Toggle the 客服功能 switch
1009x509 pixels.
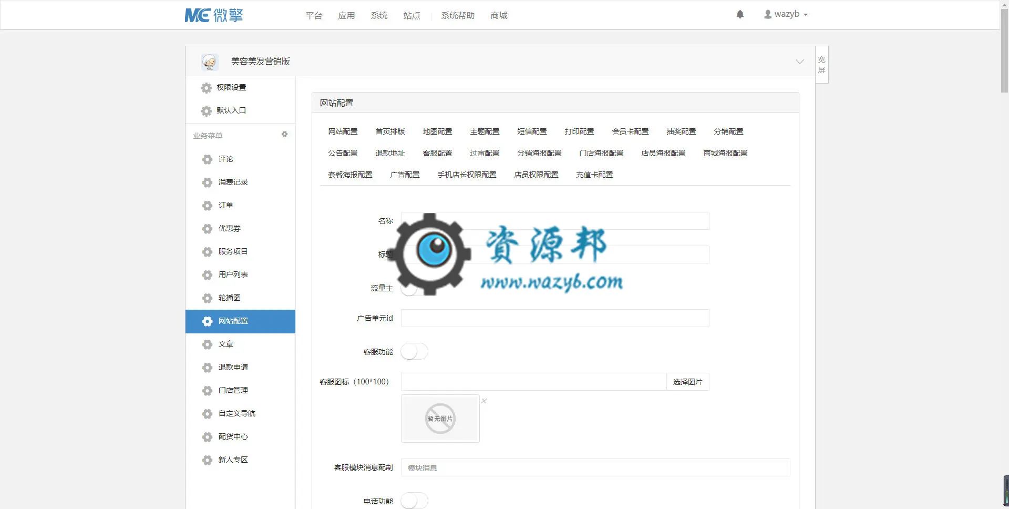tap(414, 351)
